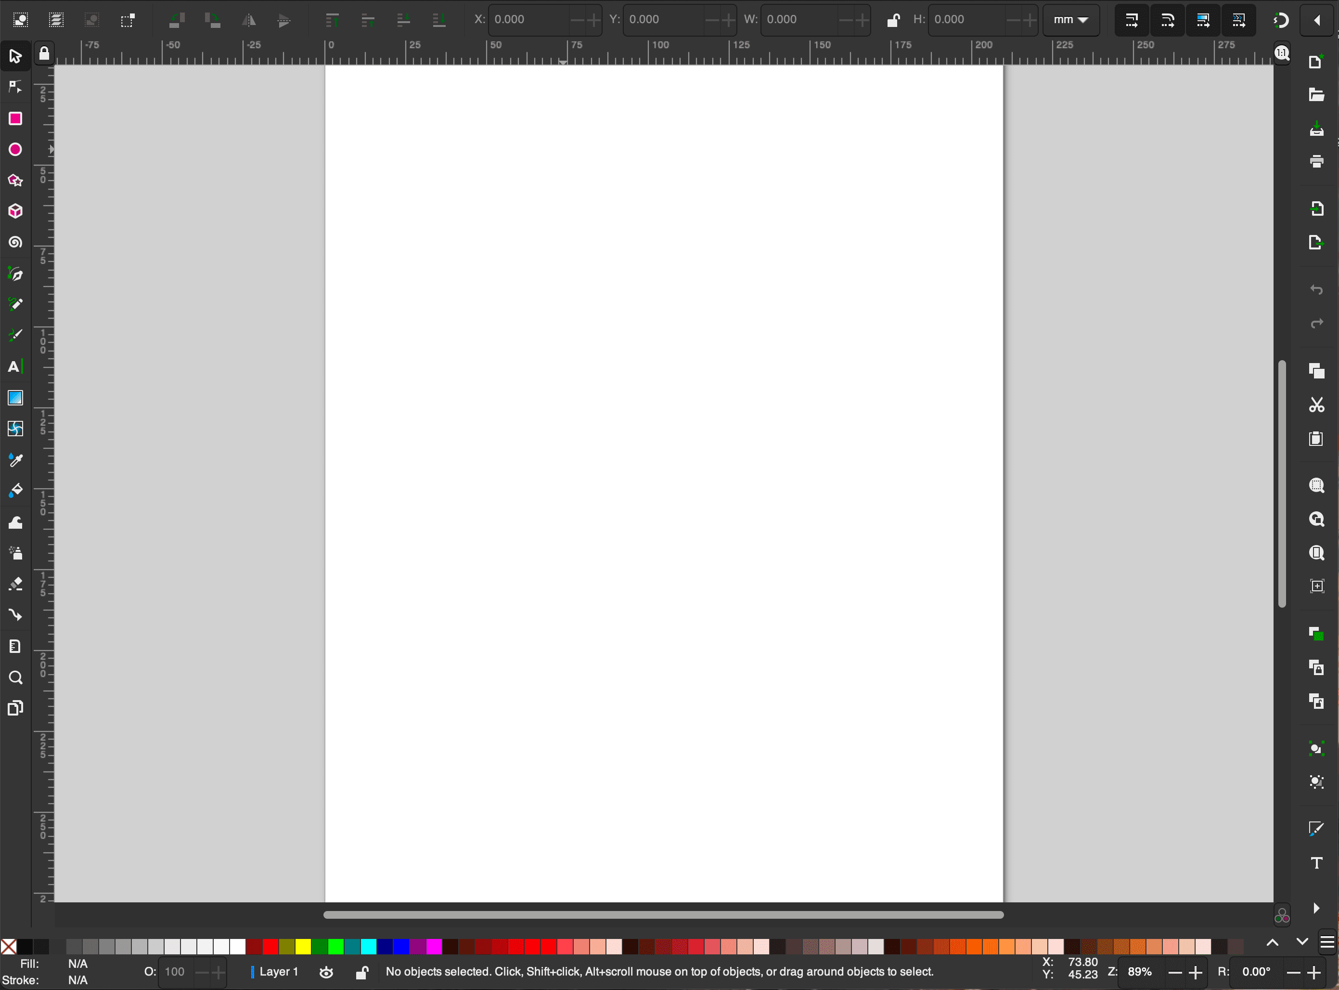This screenshot has width=1339, height=990.
Task: Select the Measure tool
Action: (15, 647)
